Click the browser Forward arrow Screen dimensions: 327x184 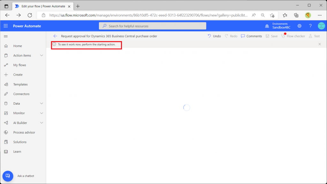pyautogui.click(x=19, y=15)
